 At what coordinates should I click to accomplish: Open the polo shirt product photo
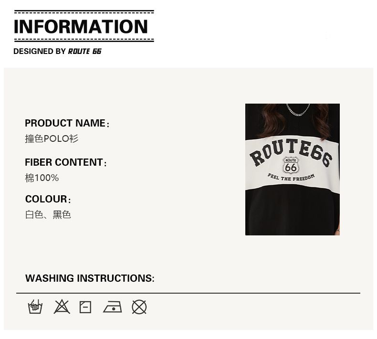pos(292,210)
